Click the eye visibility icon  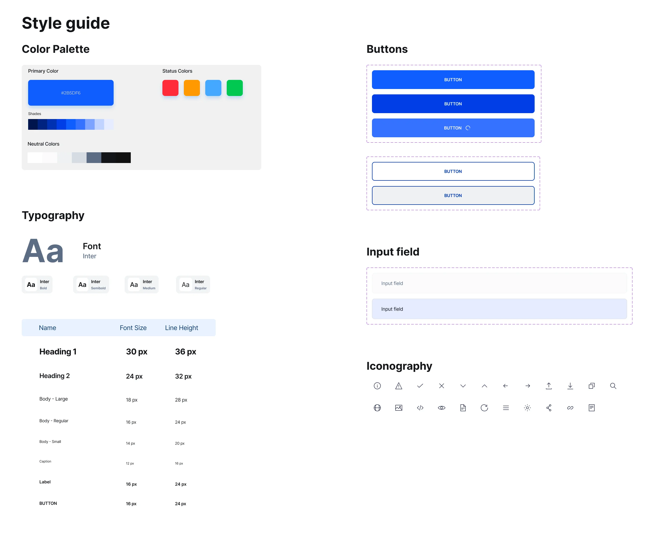(441, 408)
